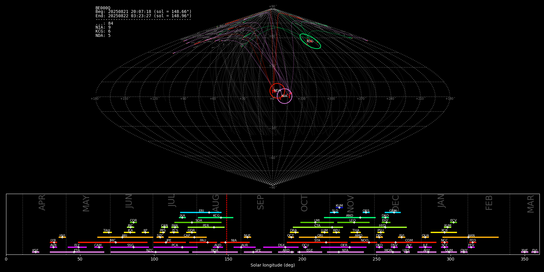544x272 pixels.
Task: Click the +120 longitude label
Action: [x=154, y=99]
